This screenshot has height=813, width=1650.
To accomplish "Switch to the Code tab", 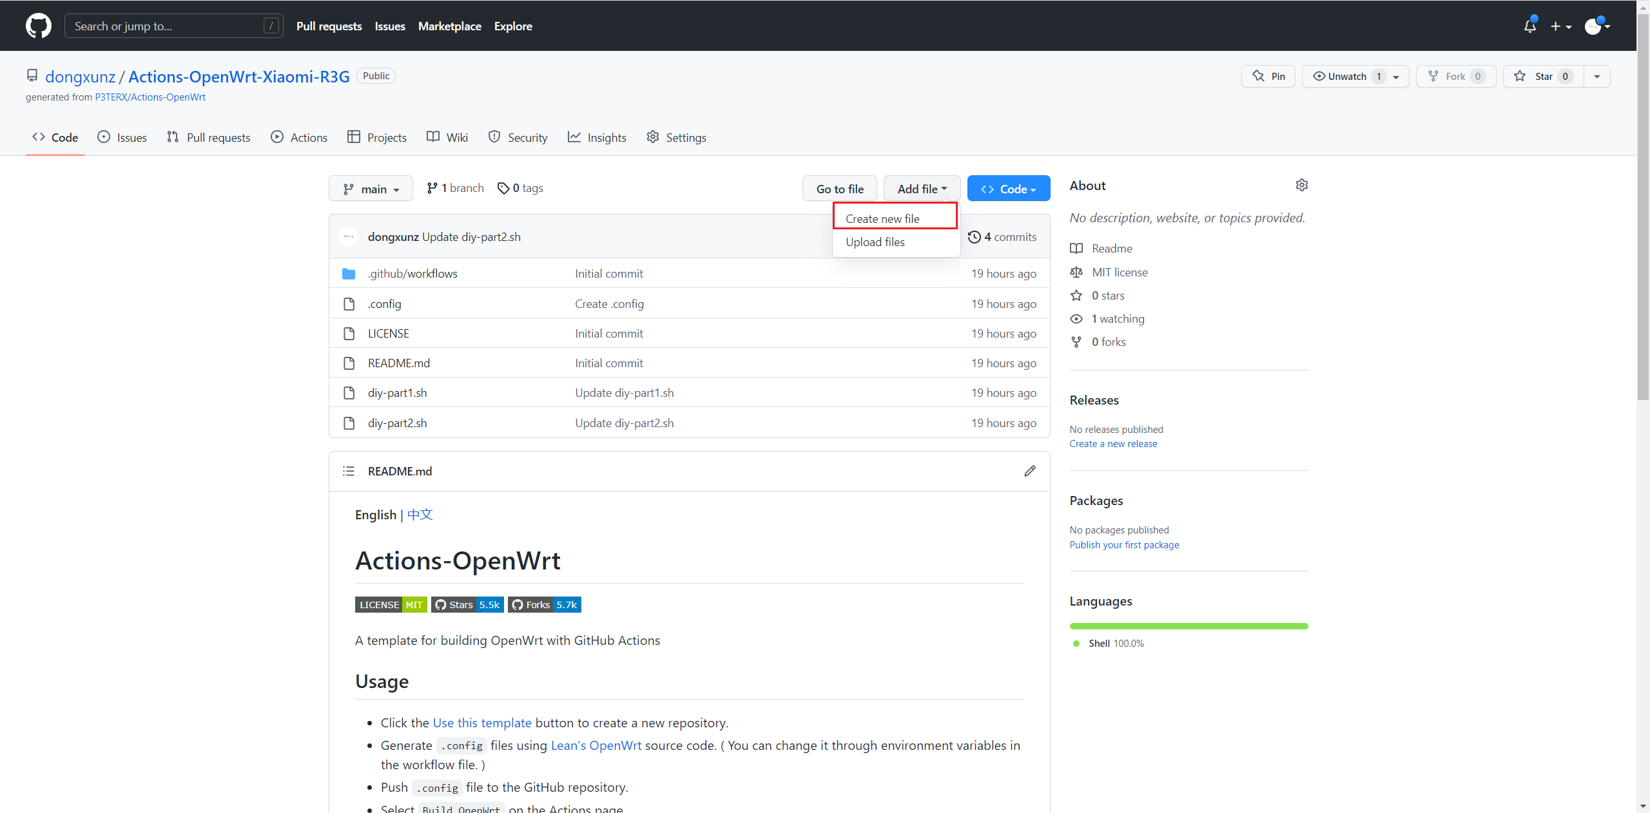I will (x=55, y=137).
